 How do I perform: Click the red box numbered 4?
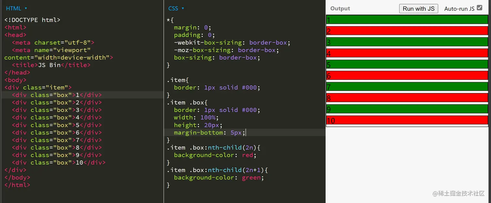(x=407, y=53)
